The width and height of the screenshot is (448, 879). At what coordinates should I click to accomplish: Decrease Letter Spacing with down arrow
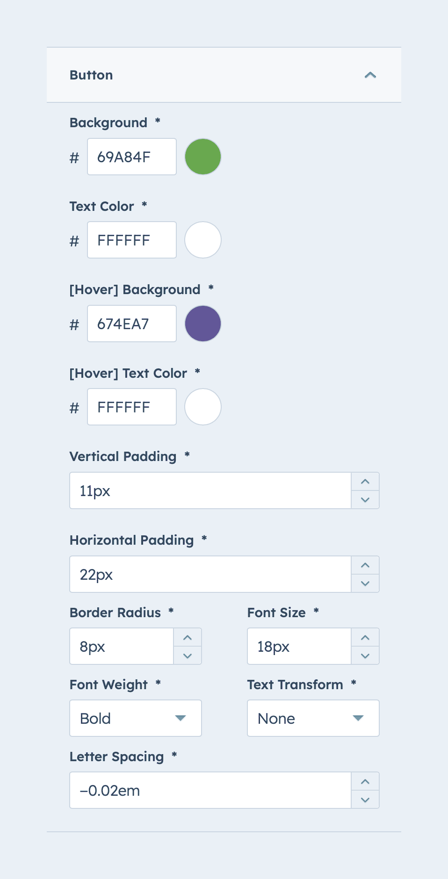point(365,800)
